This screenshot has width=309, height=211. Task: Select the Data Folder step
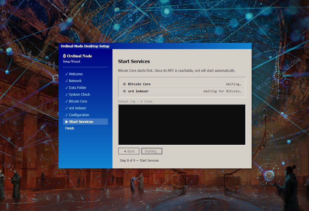[x=85, y=88]
